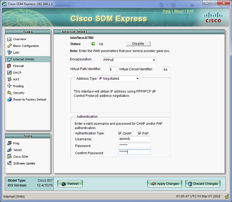Open the Basic Configuration task
The image size is (232, 202).
26,46
